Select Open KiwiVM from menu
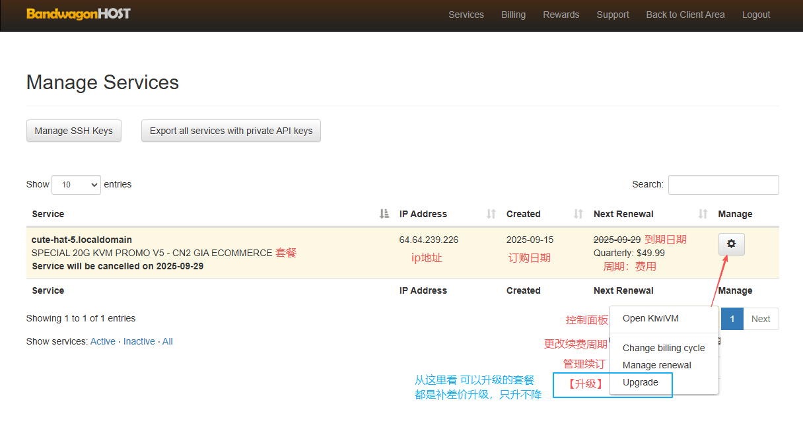 pyautogui.click(x=650, y=318)
